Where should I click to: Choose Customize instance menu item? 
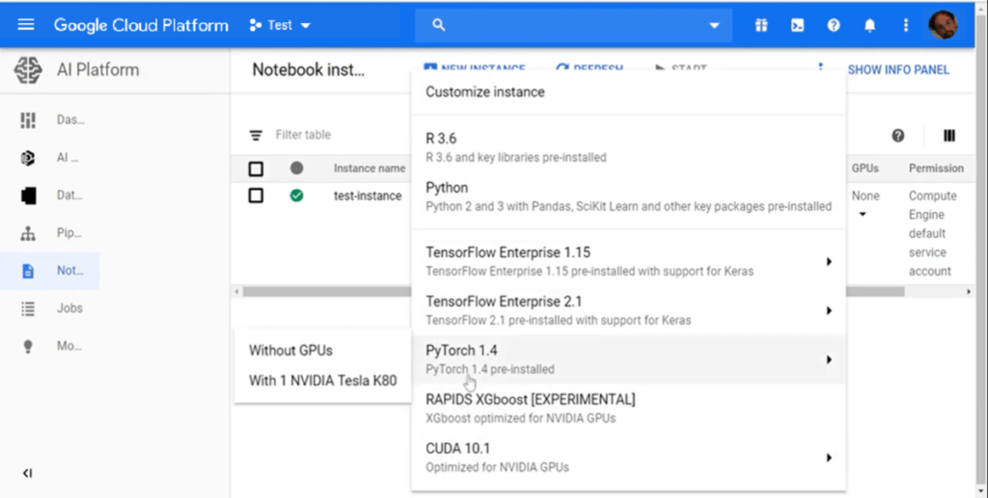point(628,92)
